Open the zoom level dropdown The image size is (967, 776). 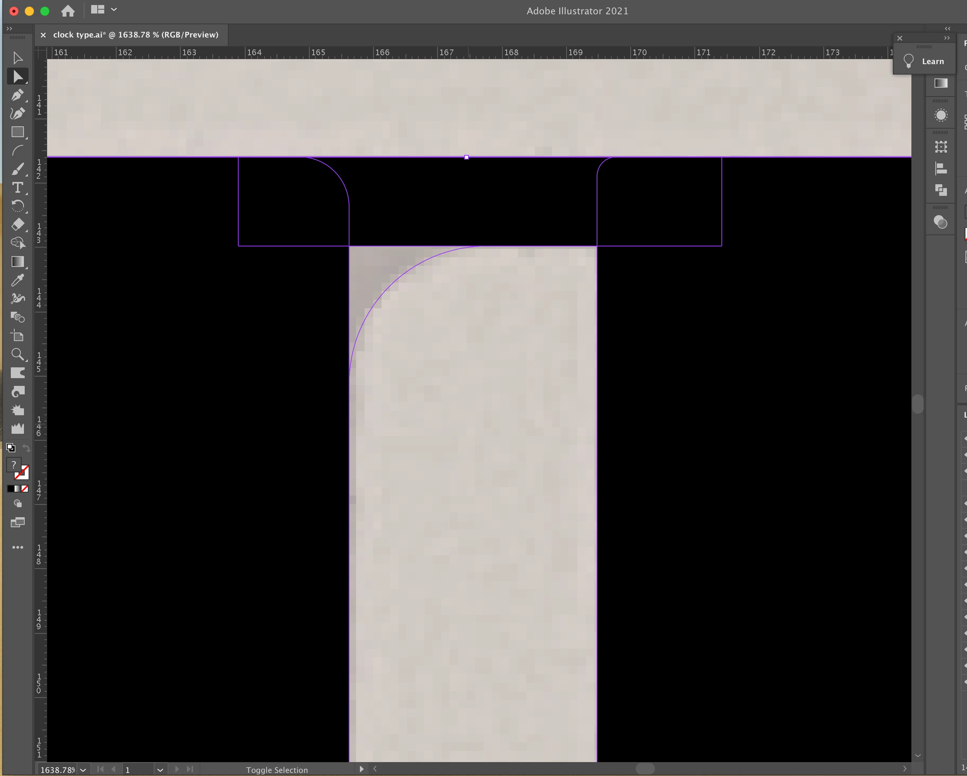(x=83, y=770)
